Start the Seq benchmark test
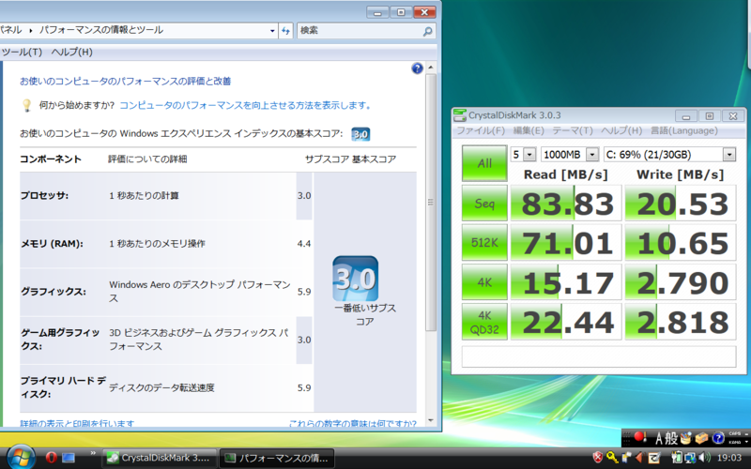This screenshot has height=469, width=751. pyautogui.click(x=484, y=204)
